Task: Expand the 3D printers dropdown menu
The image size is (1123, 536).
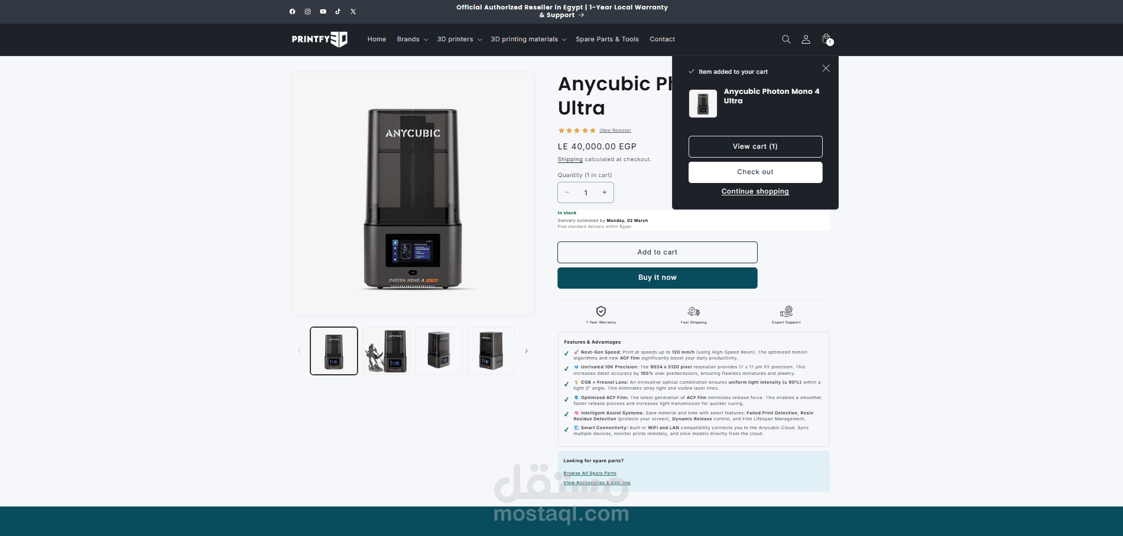Action: tap(459, 40)
